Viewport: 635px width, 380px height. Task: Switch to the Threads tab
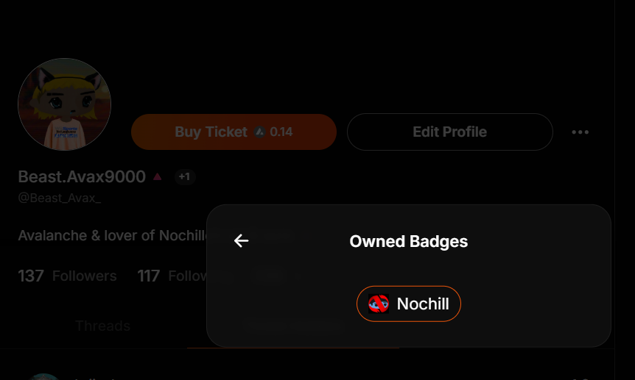click(102, 326)
